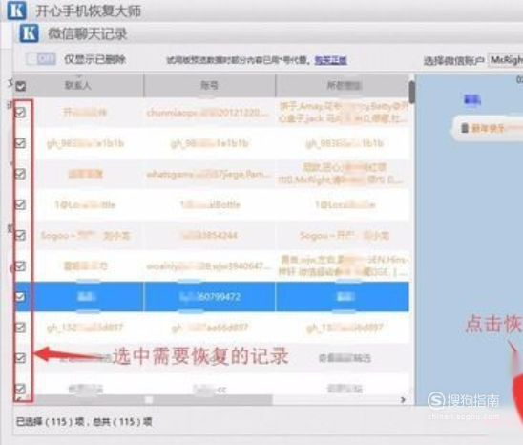Toggle the 仅显示已删除 switch
This screenshot has height=445, width=523.
(41, 59)
